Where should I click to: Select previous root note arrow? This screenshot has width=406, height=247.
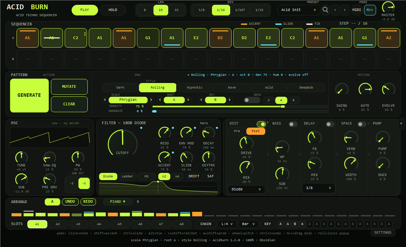(x=160, y=100)
